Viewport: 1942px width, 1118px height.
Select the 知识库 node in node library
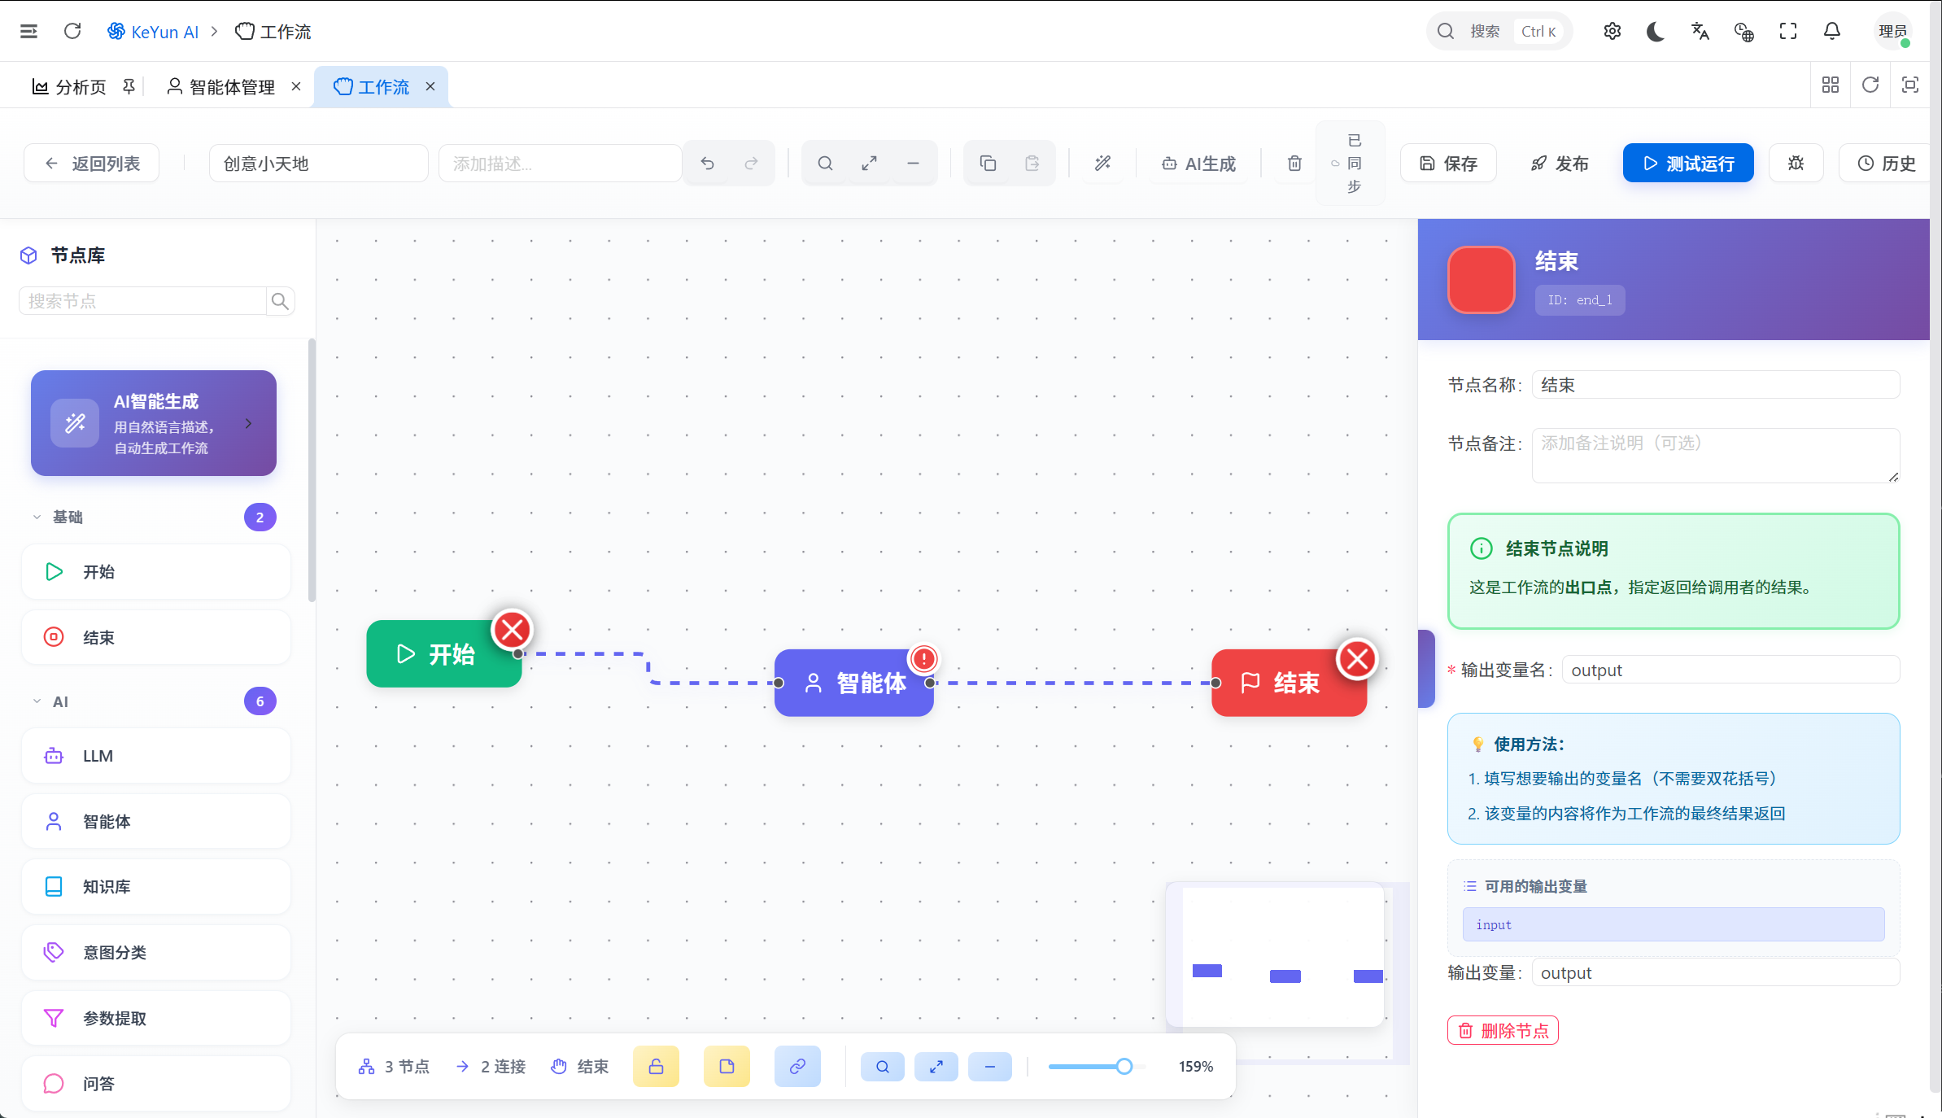pyautogui.click(x=156, y=886)
